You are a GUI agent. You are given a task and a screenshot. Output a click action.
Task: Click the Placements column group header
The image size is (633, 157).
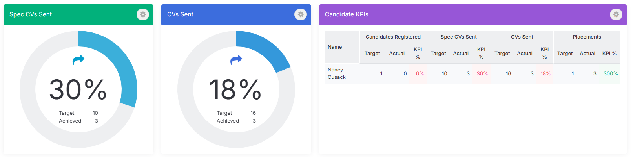point(587,37)
